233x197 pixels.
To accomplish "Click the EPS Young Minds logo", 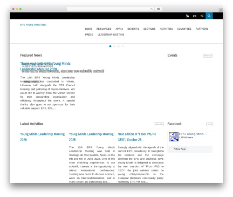I will 33,25.
